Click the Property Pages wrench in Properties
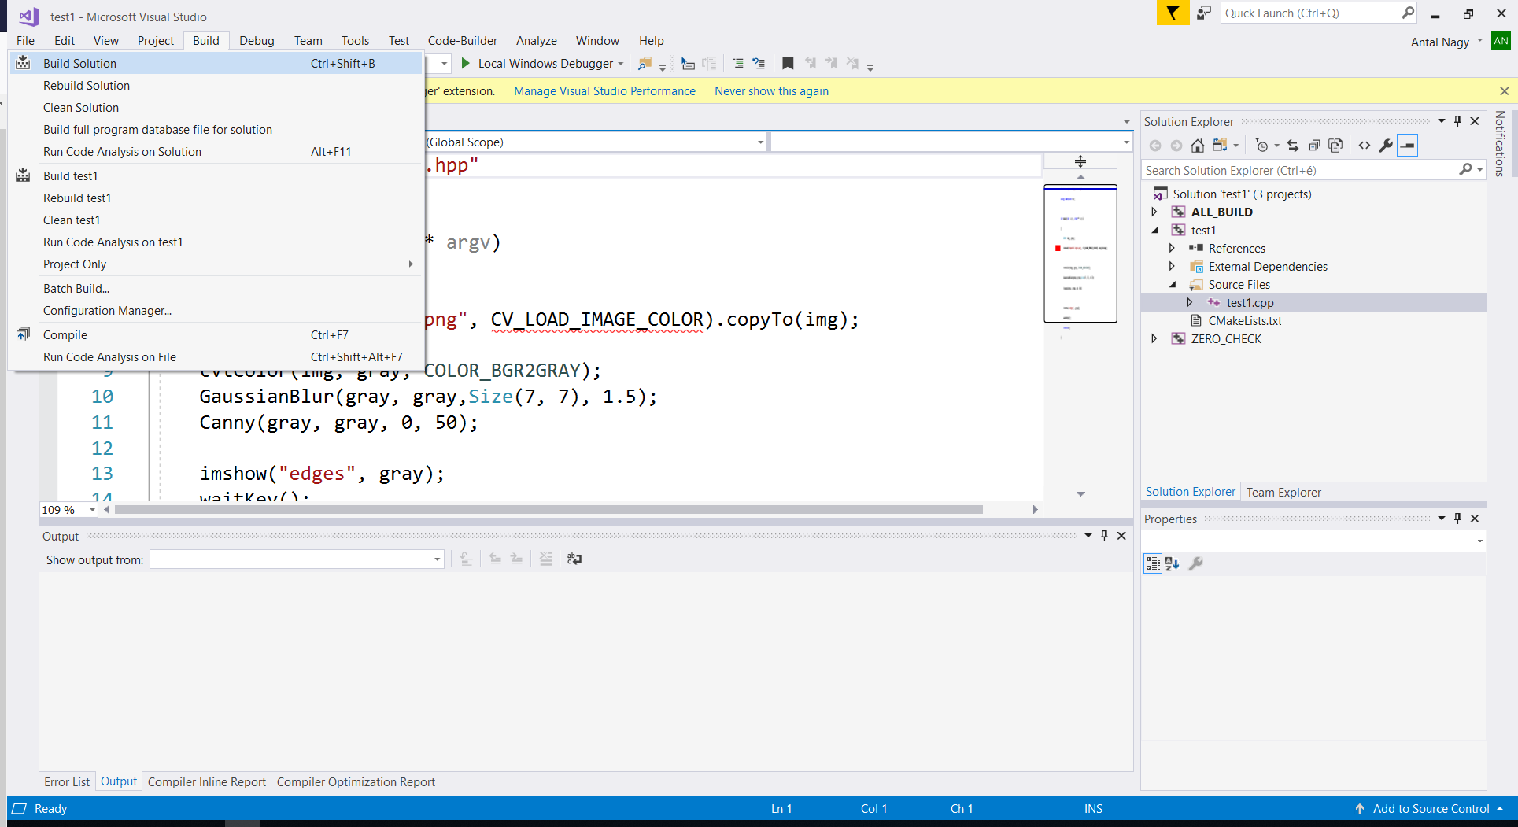1518x827 pixels. [1196, 563]
